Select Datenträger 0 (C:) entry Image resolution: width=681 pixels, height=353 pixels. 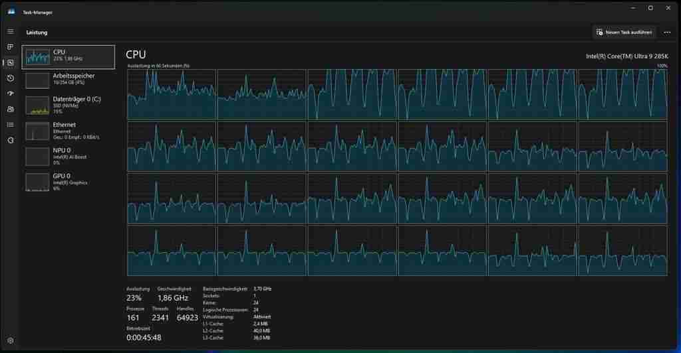pos(68,106)
